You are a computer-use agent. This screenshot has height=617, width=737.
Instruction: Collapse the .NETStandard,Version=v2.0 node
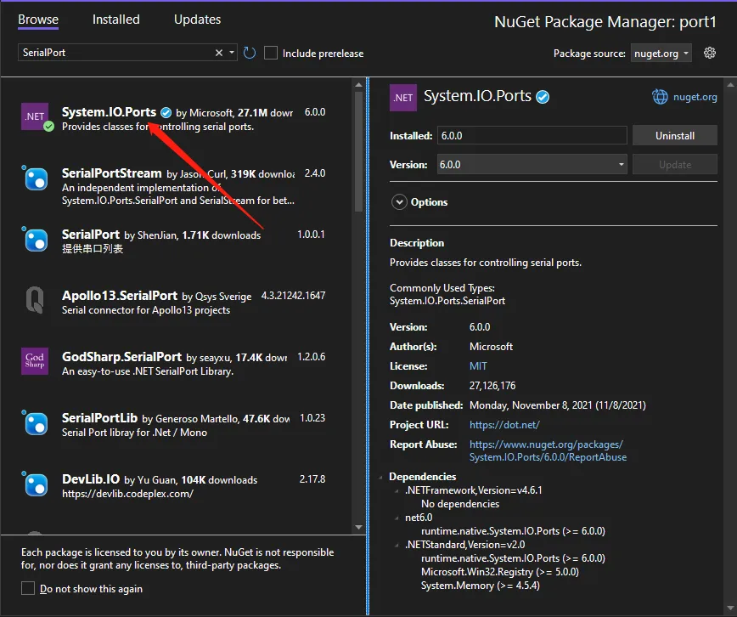point(397,545)
